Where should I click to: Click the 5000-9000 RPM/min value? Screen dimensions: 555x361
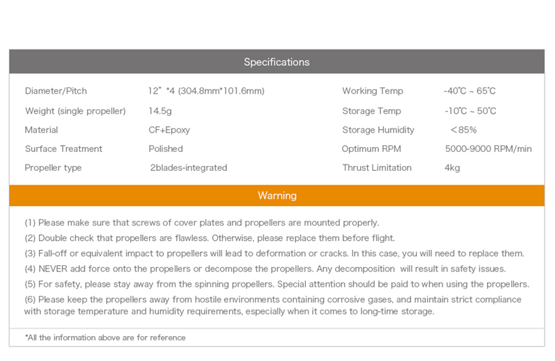point(488,149)
